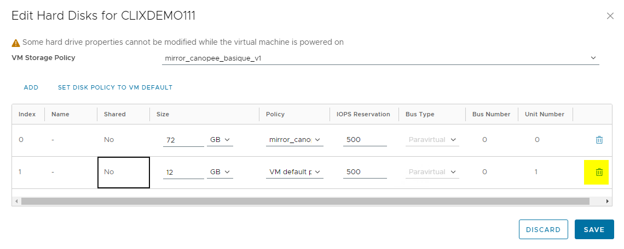Save the hard disk changes

coord(594,229)
